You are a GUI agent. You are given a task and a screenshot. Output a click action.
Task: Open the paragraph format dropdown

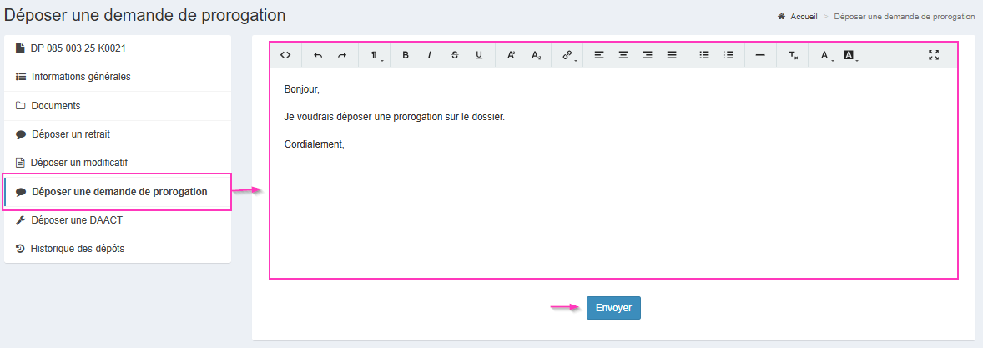(x=375, y=55)
